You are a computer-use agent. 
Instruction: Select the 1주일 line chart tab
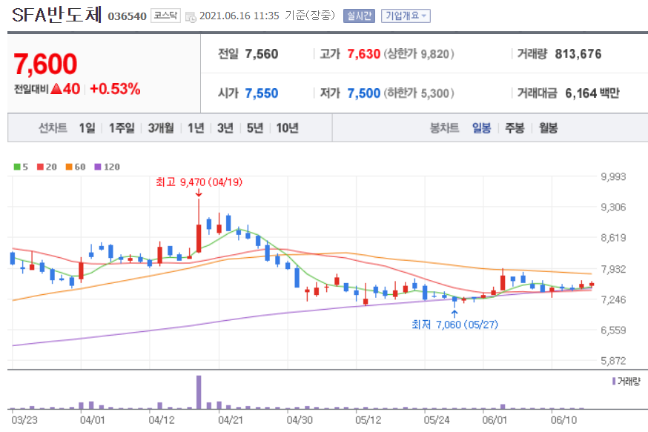click(122, 128)
